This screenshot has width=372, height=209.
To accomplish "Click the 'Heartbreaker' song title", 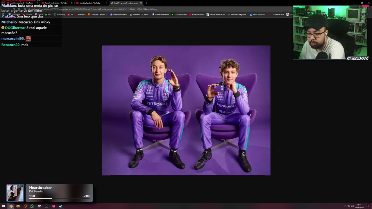I will [40, 188].
